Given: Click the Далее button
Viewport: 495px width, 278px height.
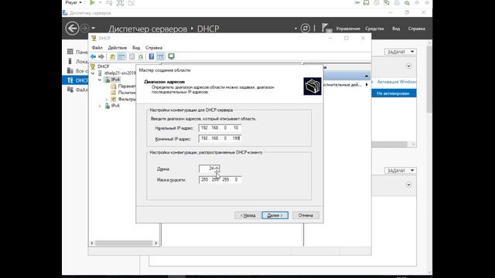Looking at the screenshot, I should click(x=275, y=215).
